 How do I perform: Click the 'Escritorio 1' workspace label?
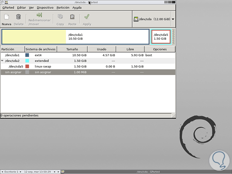coord(11,172)
